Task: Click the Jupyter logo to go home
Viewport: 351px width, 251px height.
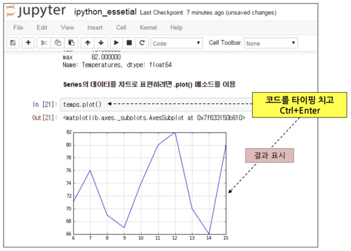Action: pos(36,11)
